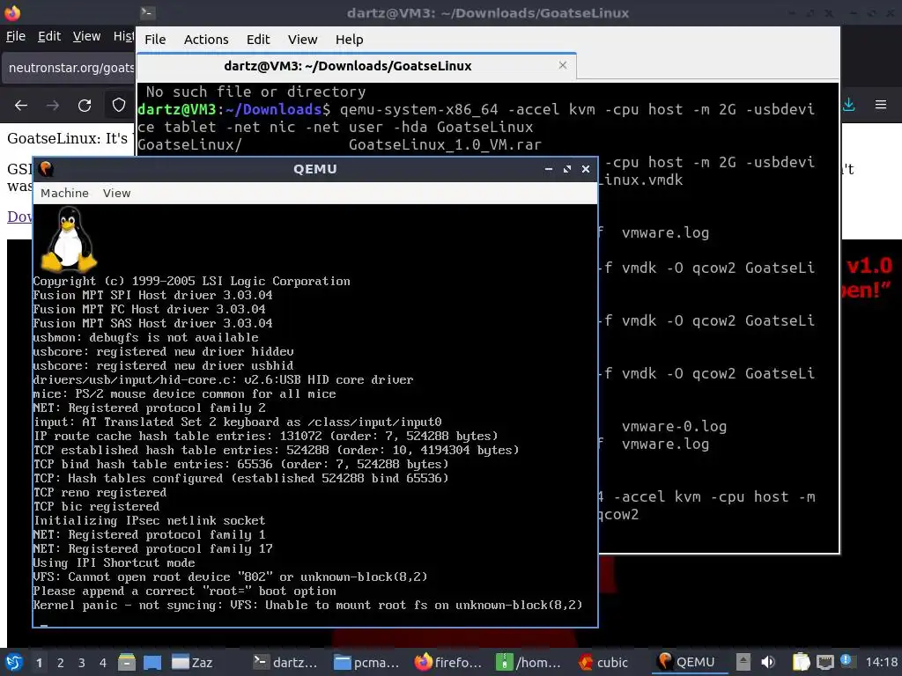Activate the /hom... archive taskbar entry

[x=529, y=662]
